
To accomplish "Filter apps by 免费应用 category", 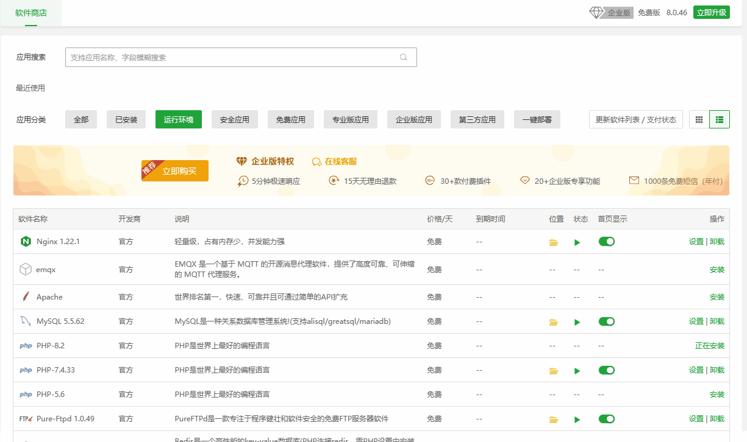I will tap(291, 120).
